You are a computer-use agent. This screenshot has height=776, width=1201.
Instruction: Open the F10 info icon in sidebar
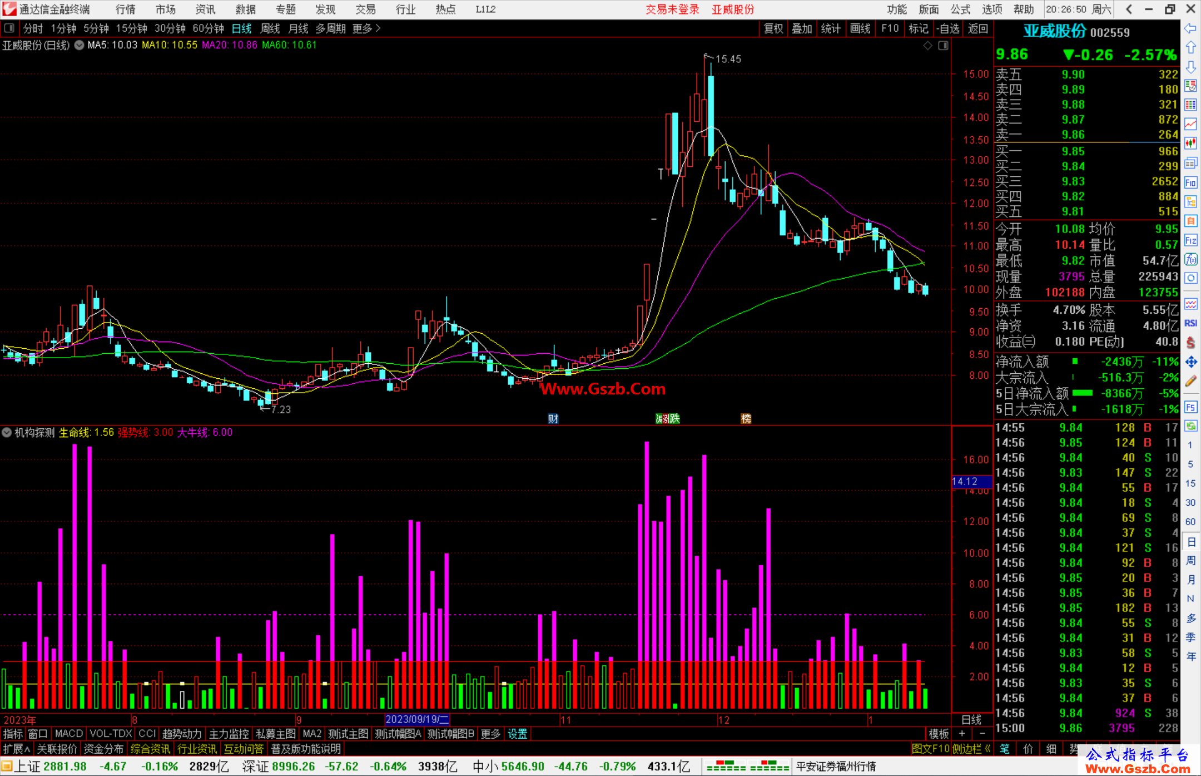click(1190, 182)
